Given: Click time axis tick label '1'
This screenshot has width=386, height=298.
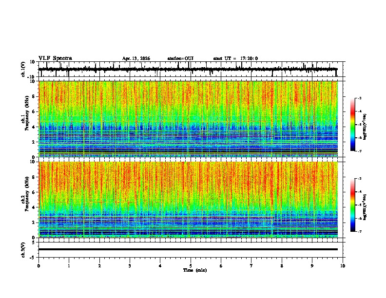Looking at the screenshot, I should point(69,266).
